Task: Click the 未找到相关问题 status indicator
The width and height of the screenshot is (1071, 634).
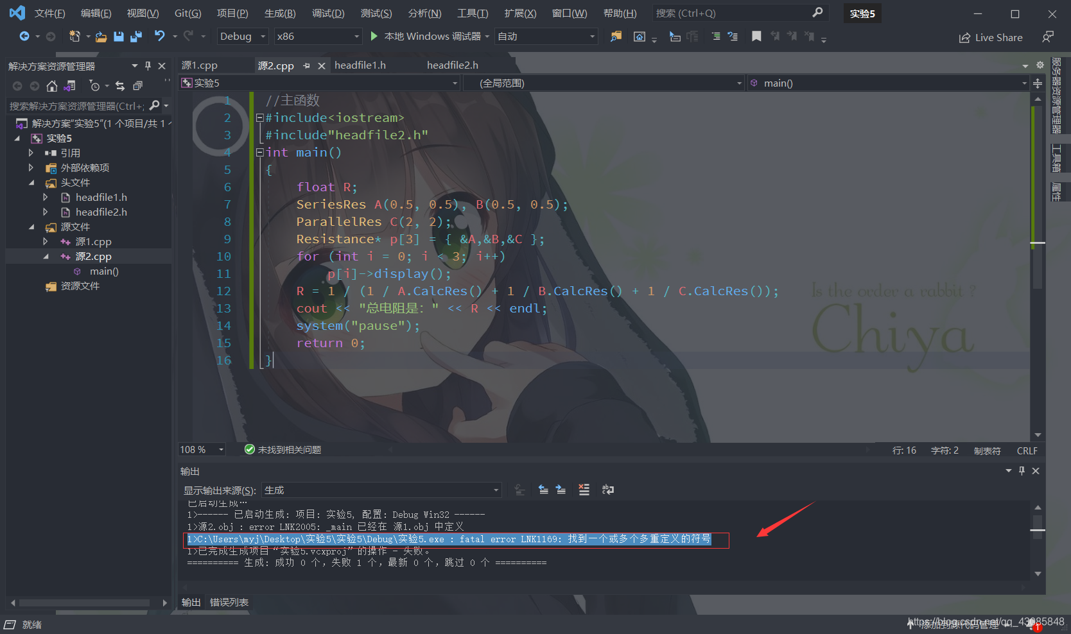Action: (283, 450)
